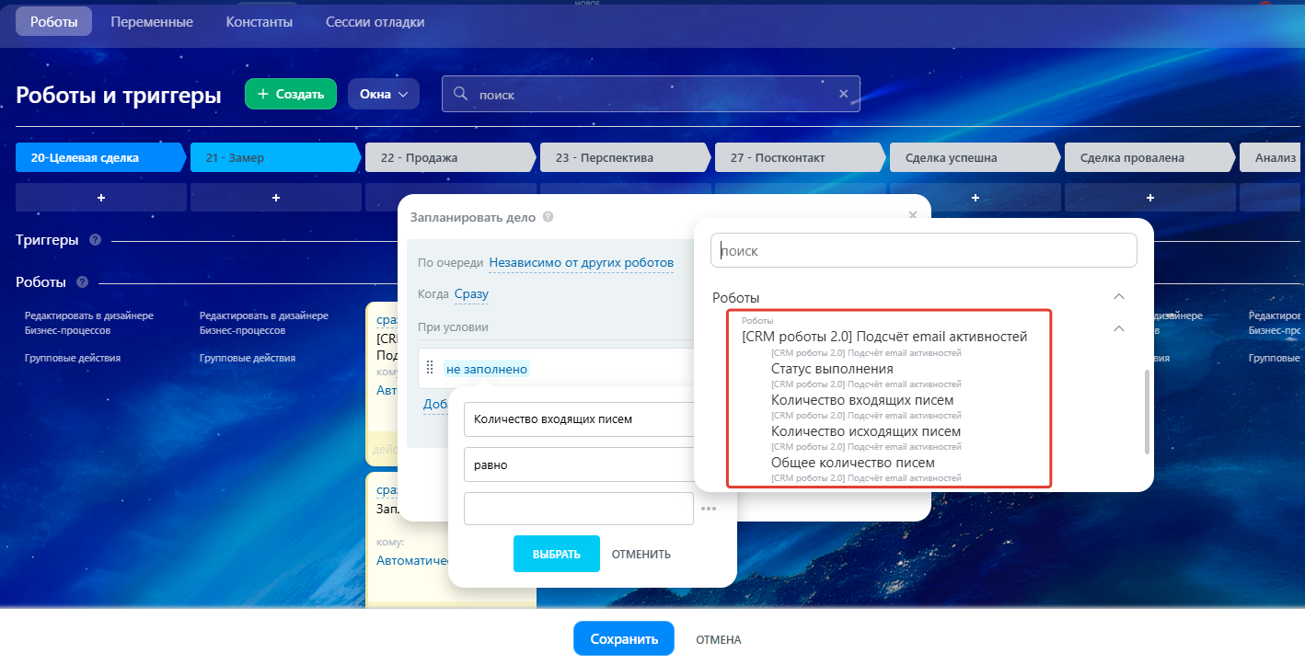Viewport: 1305px width, 665px height.
Task: Switch to Сессии отладки tab
Action: click(375, 21)
